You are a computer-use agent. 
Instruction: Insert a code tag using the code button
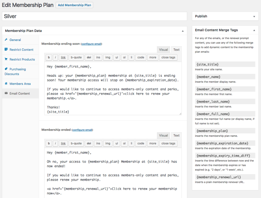(x=141, y=57)
